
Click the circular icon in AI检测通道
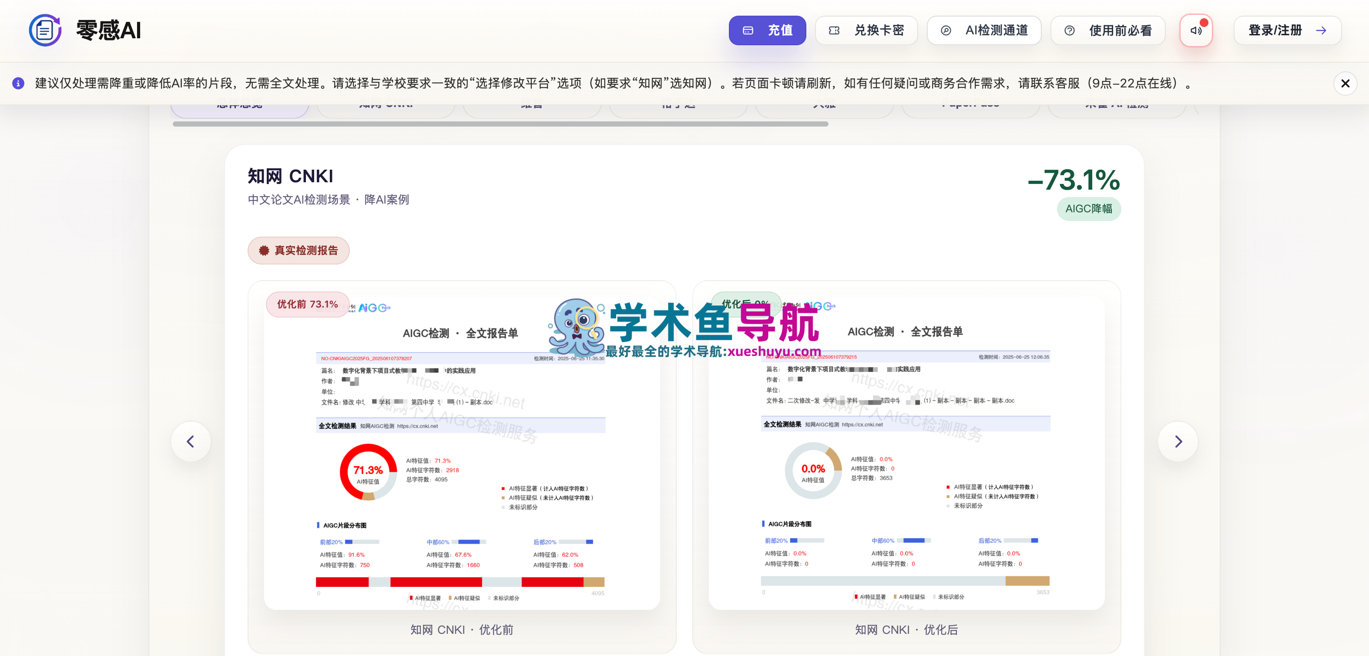[x=946, y=31]
